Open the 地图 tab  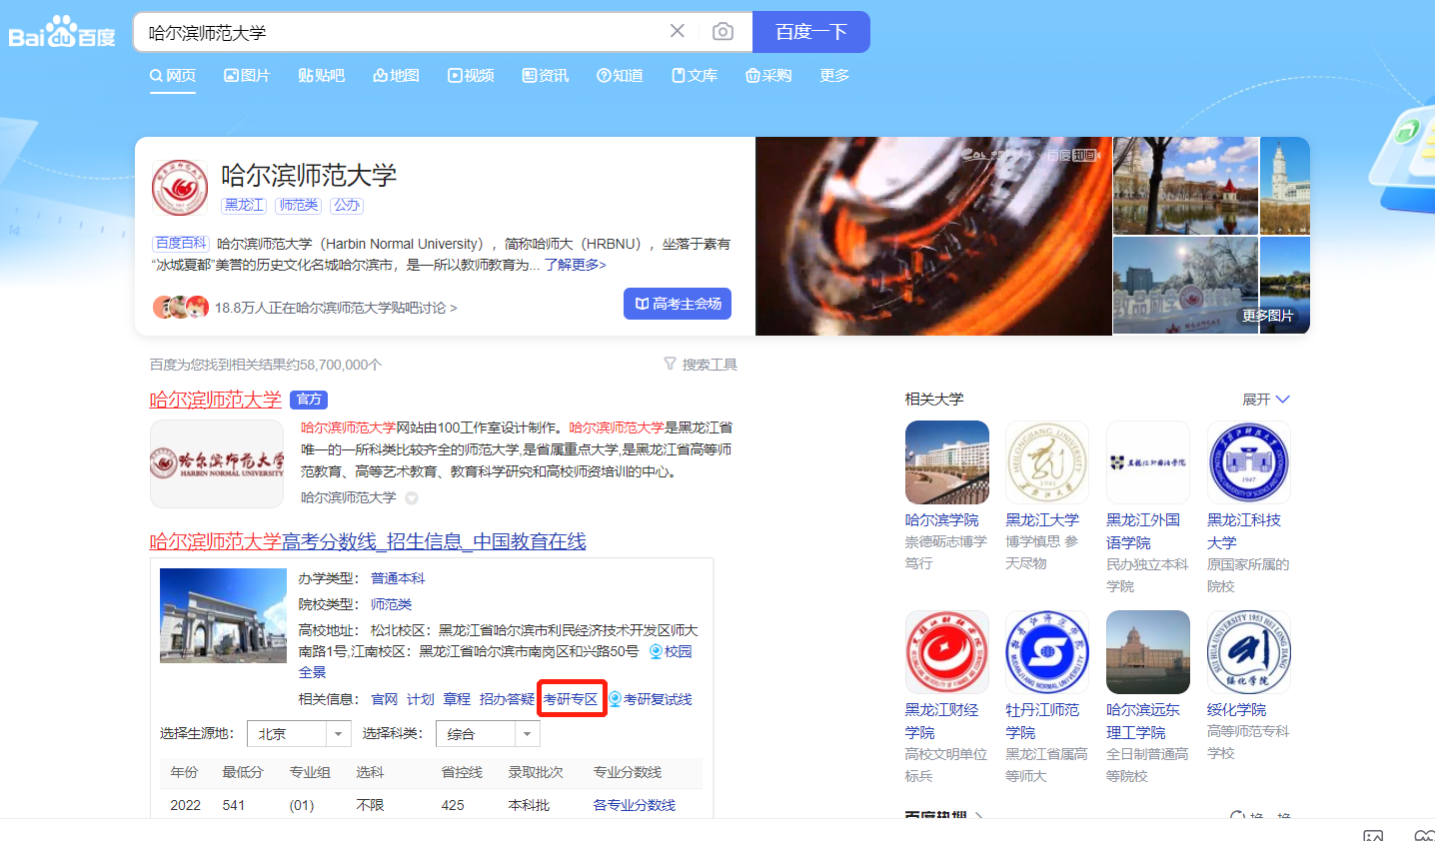(x=397, y=75)
